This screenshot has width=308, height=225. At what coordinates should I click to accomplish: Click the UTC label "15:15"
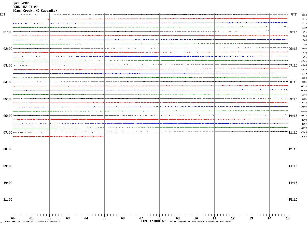click(293, 200)
